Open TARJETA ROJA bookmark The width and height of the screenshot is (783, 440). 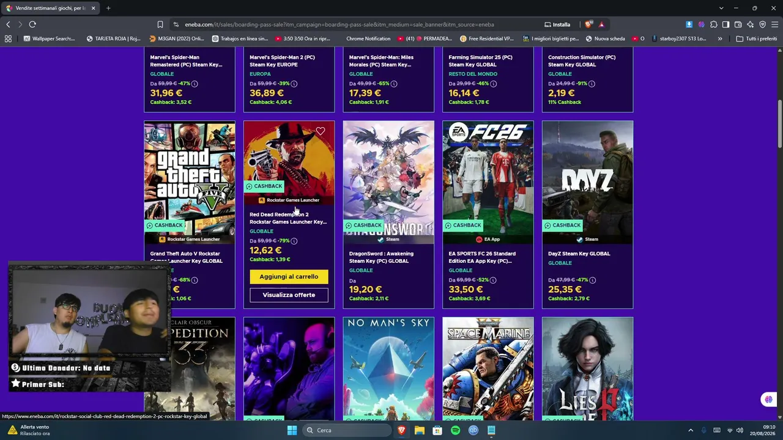114,38
